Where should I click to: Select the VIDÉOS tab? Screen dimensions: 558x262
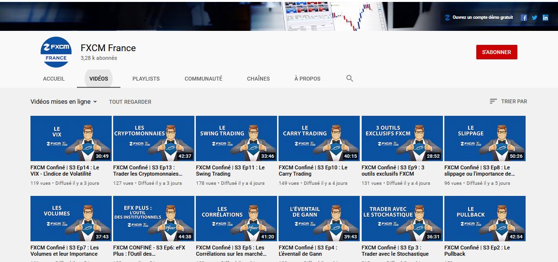tap(99, 79)
